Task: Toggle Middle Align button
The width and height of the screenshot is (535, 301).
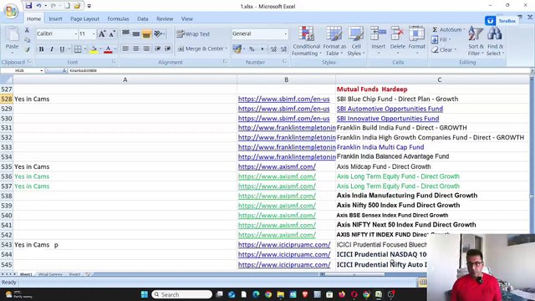Action: tap(135, 33)
